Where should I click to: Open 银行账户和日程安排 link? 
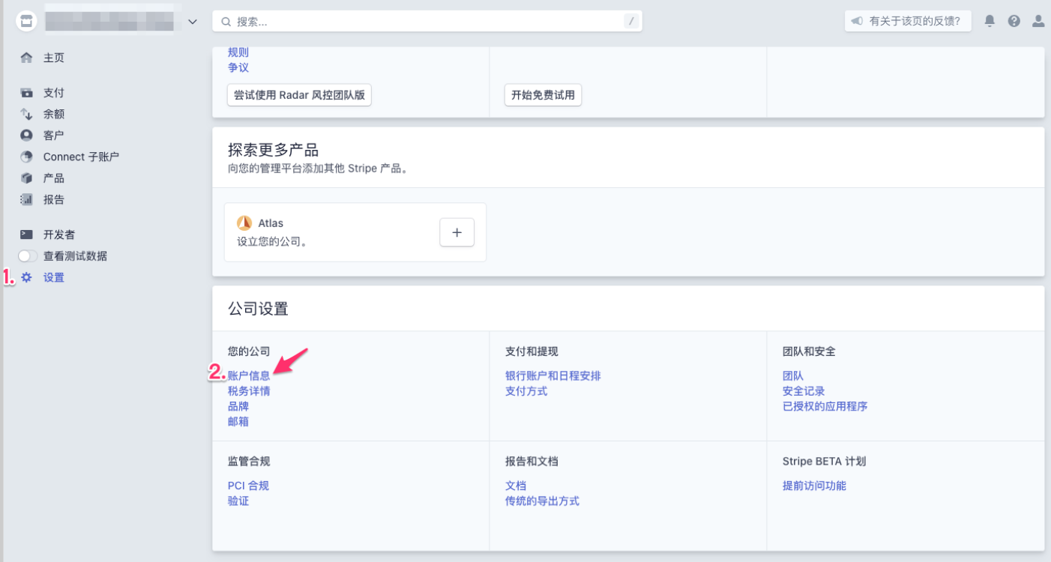552,375
